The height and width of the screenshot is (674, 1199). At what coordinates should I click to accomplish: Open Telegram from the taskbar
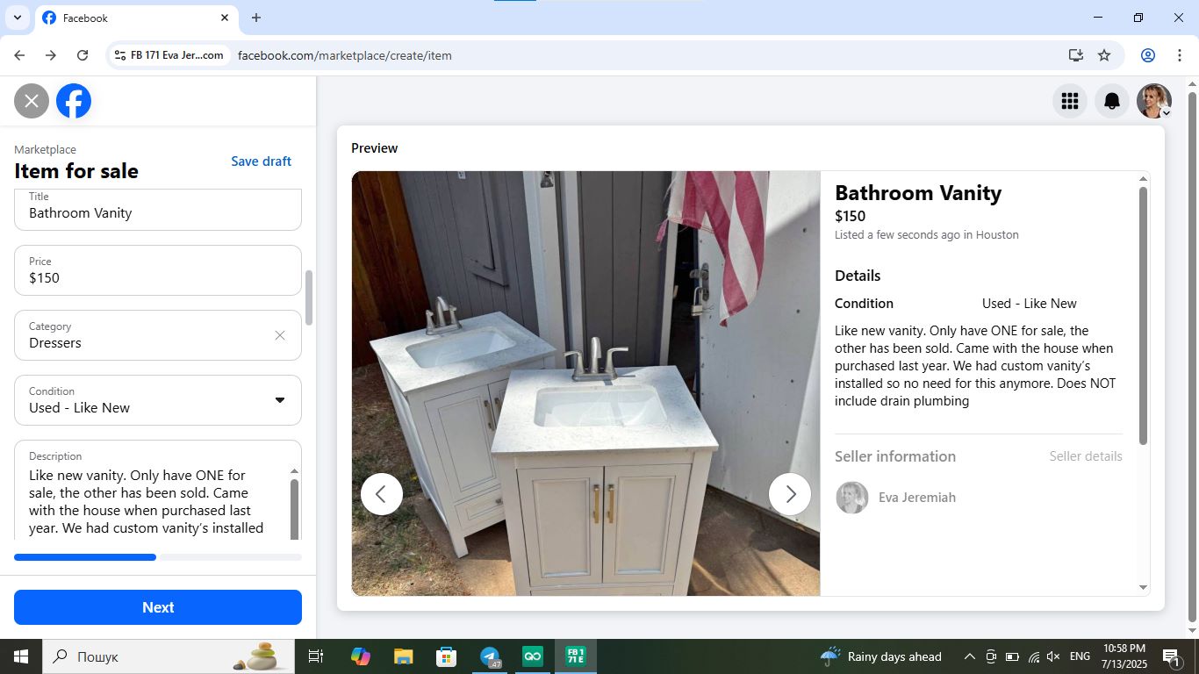click(490, 656)
